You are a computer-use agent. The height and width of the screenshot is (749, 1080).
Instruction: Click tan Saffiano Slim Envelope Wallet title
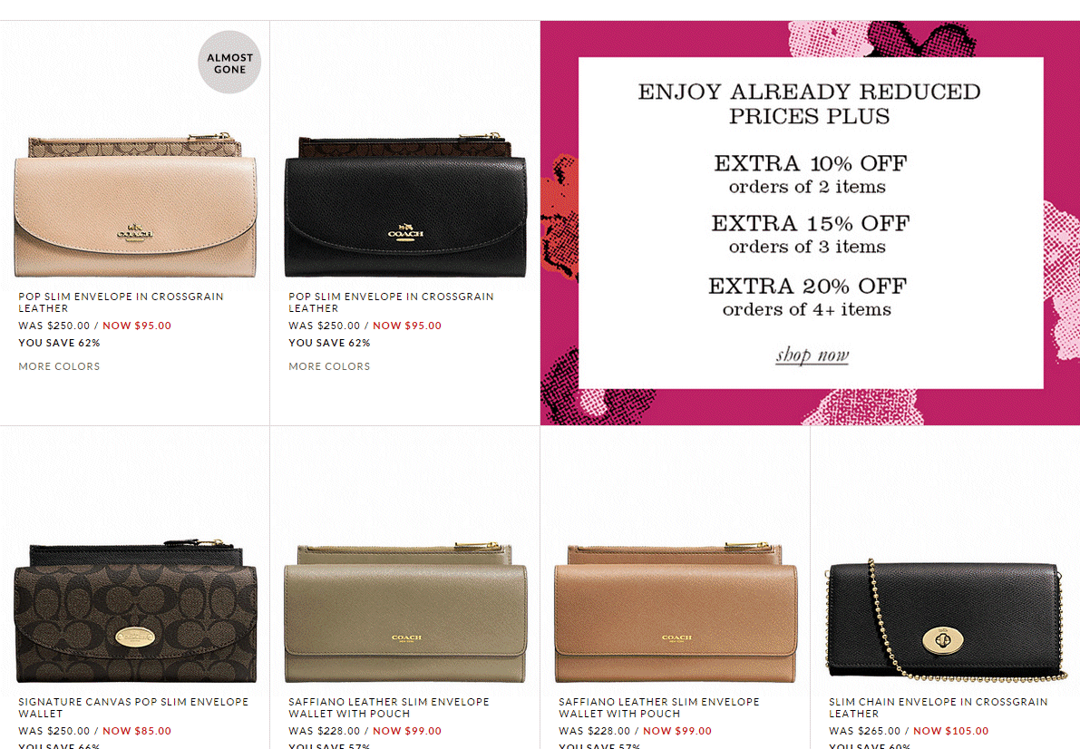(x=659, y=707)
